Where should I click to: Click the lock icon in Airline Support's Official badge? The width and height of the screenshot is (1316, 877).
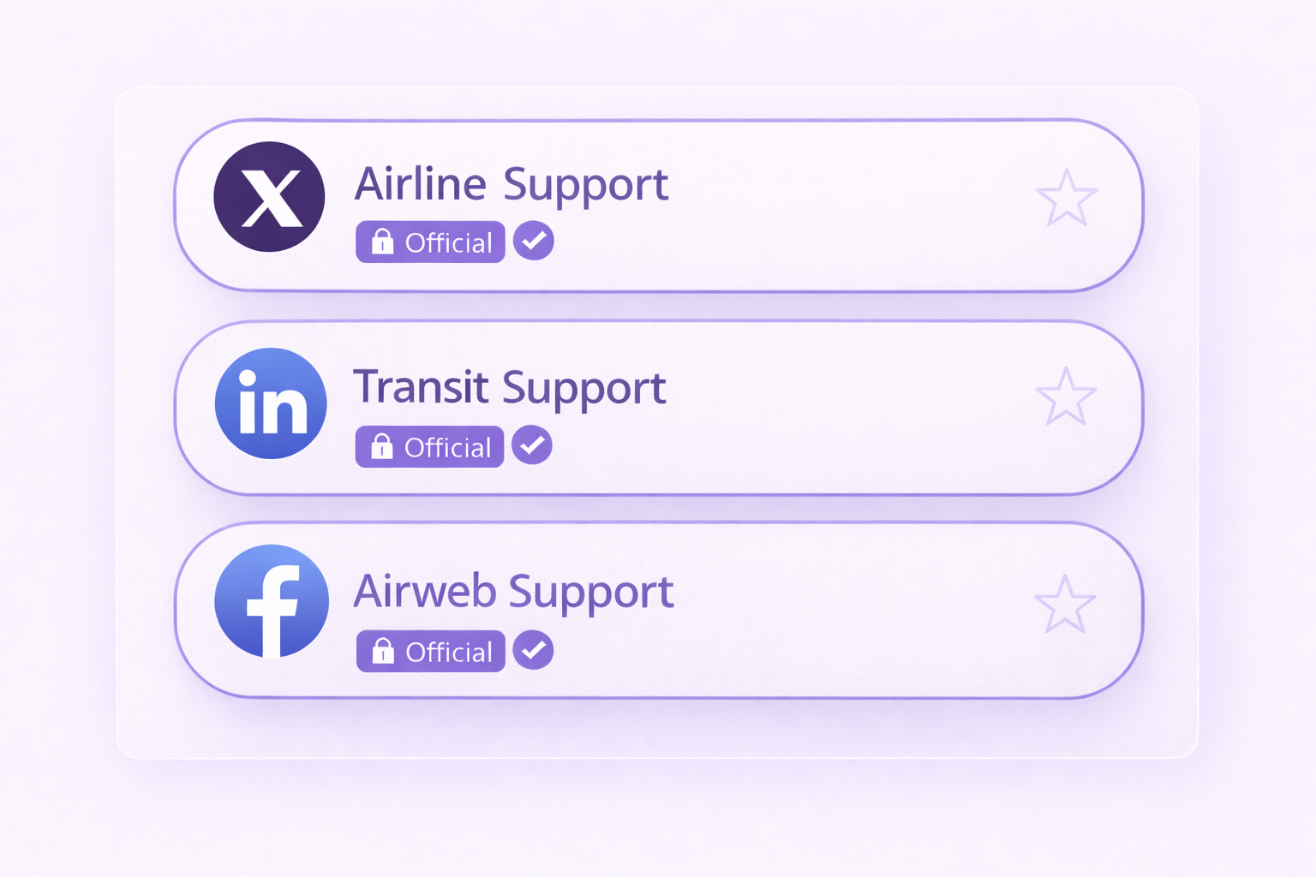382,242
